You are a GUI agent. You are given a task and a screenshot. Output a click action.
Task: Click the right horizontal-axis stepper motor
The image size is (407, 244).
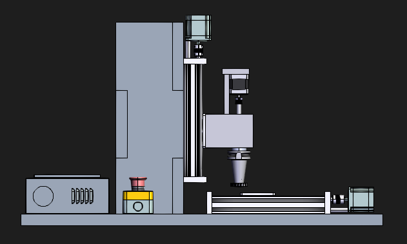coord(361,200)
